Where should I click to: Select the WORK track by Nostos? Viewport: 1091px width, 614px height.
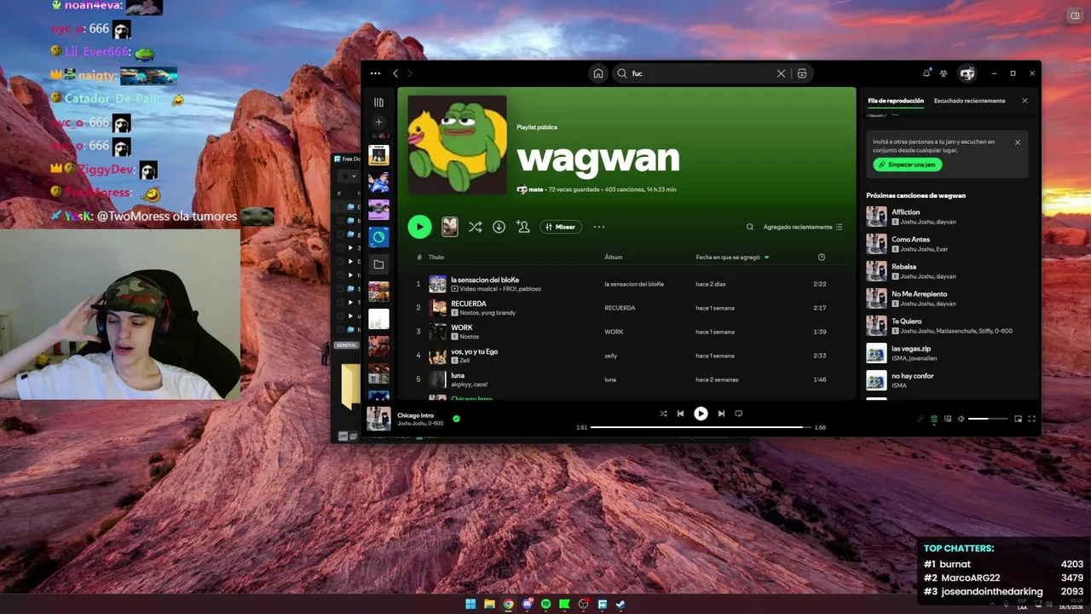(x=626, y=332)
